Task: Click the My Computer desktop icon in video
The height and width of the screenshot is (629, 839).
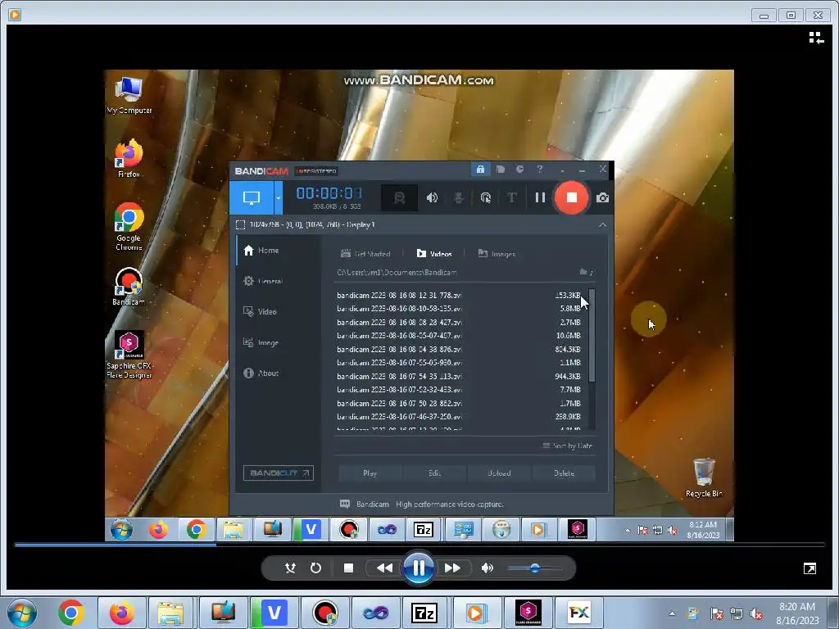Action: pos(129,96)
